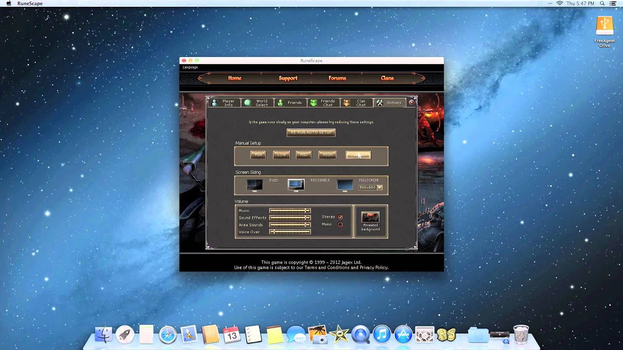
Task: Open the FreeAgent Drive desktop icon
Action: pos(605,32)
